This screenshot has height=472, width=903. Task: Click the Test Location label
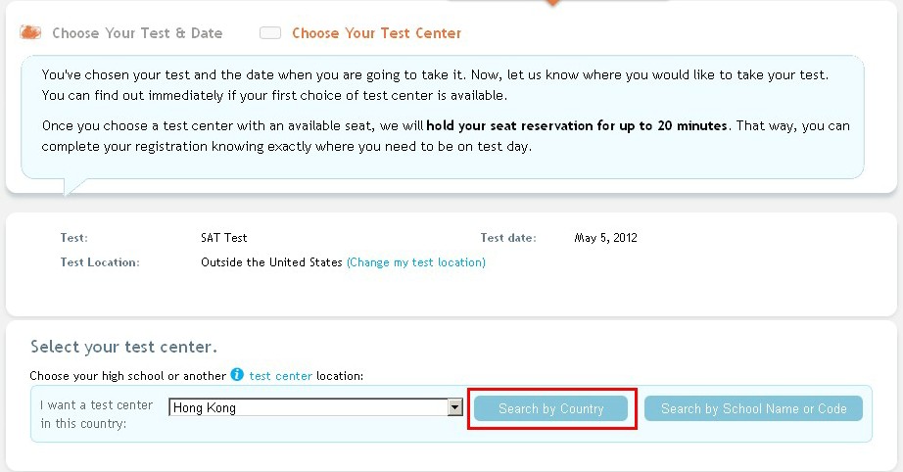click(100, 262)
